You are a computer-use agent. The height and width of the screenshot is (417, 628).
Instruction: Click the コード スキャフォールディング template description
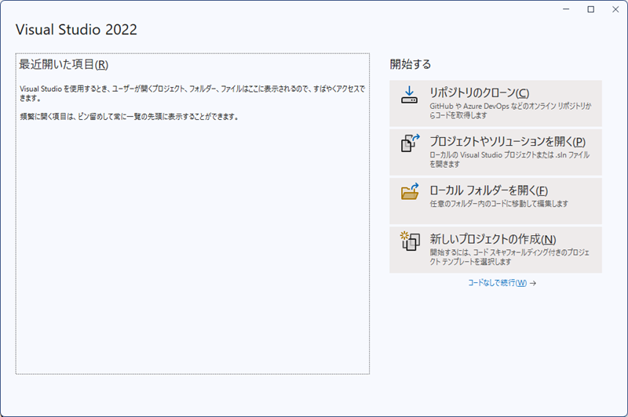pos(509,257)
